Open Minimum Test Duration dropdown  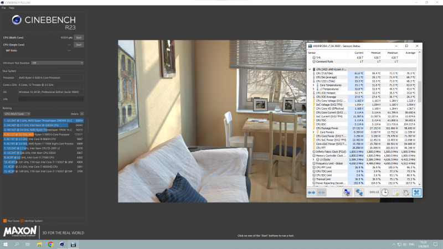[x=58, y=63]
